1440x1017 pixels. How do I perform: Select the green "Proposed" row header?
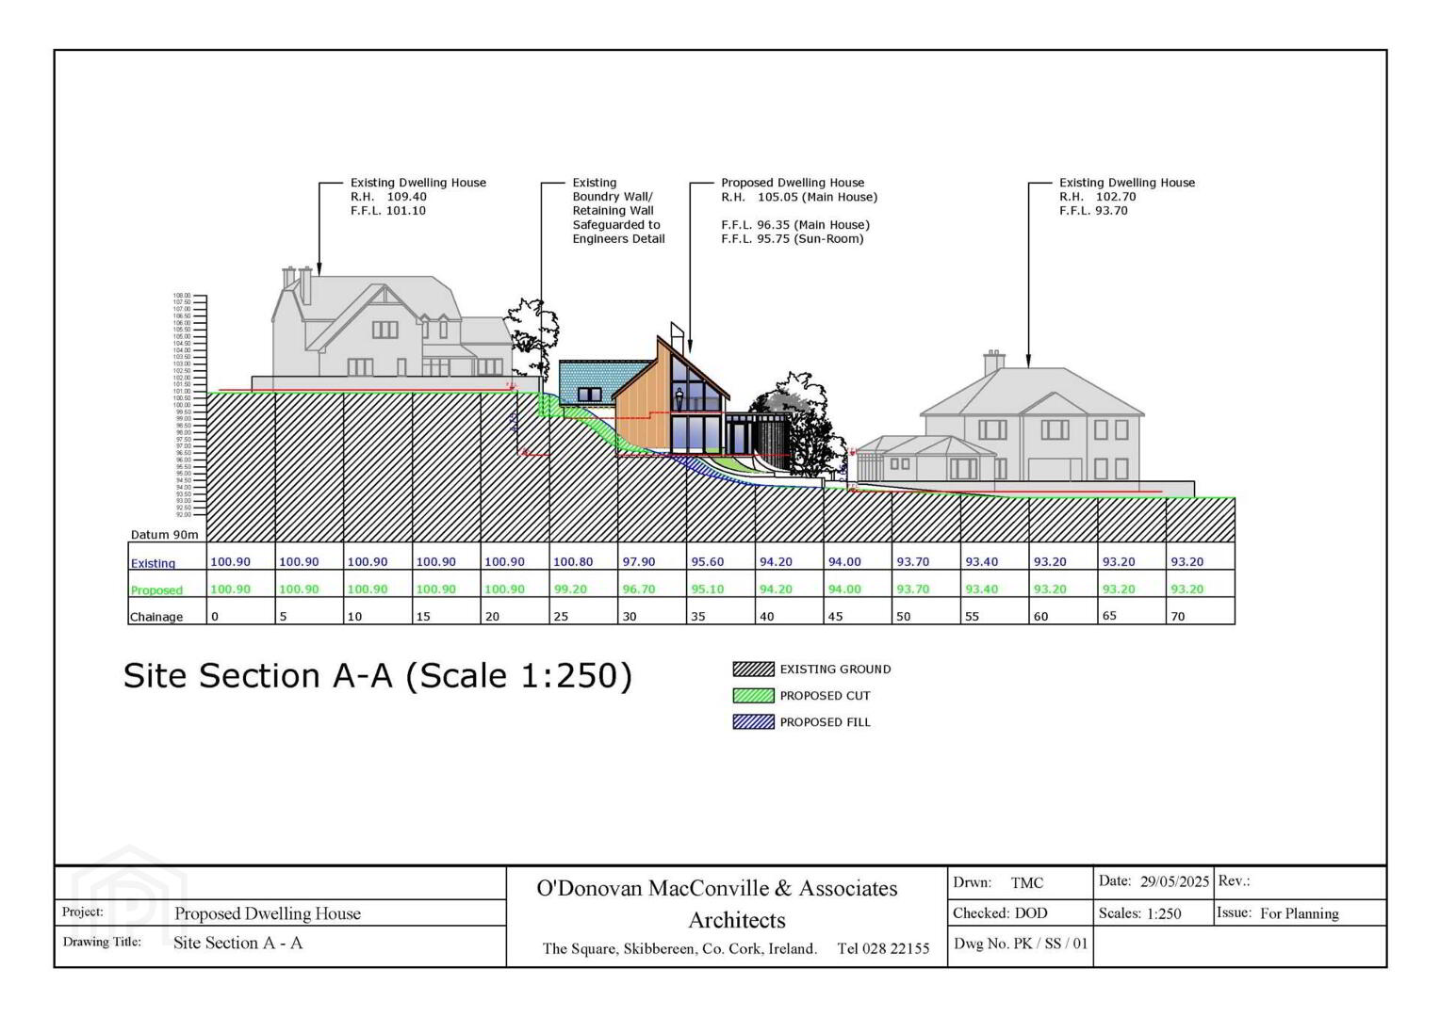[156, 590]
